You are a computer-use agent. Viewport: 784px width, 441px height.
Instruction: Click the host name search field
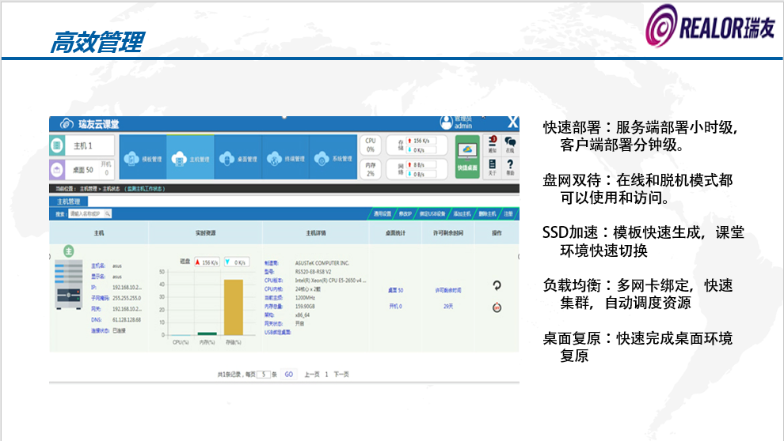[x=86, y=213]
